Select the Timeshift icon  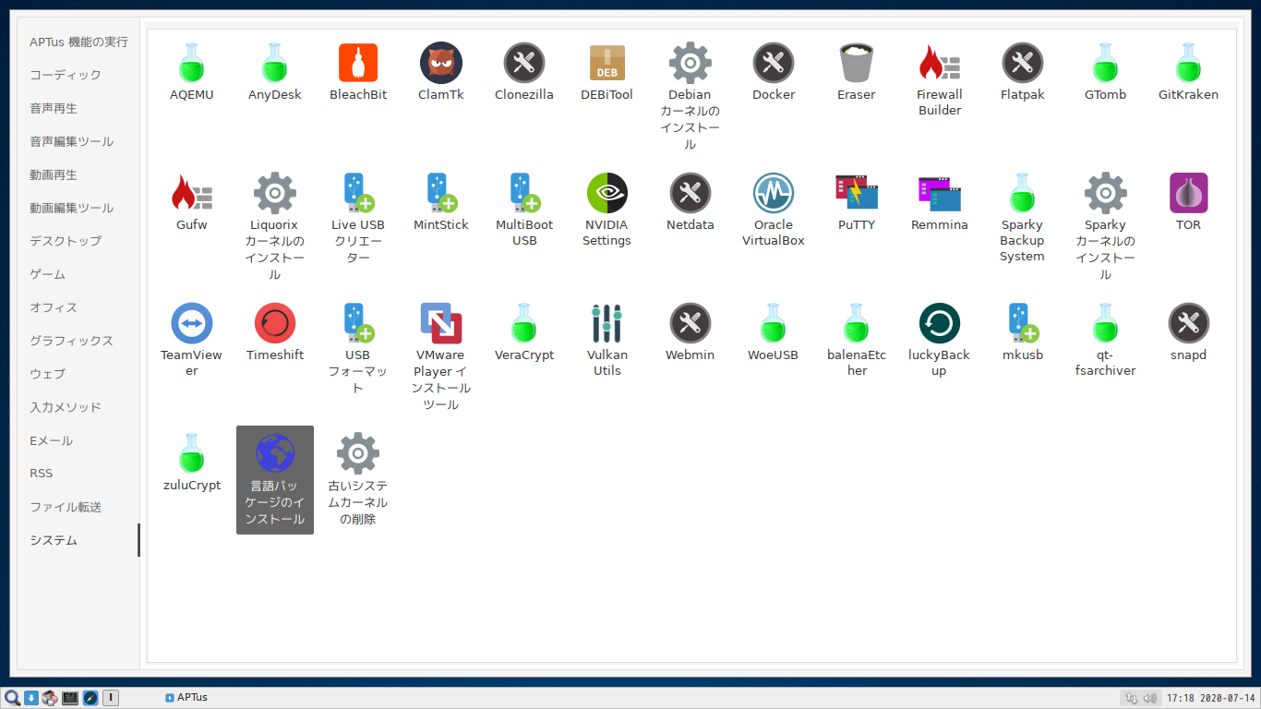(275, 323)
